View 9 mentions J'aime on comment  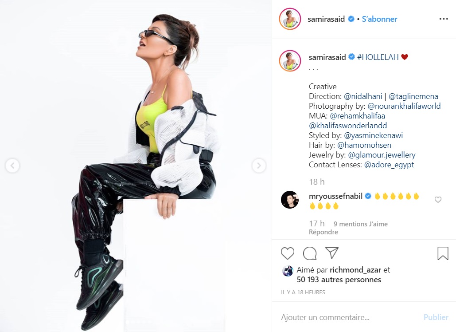(x=360, y=224)
